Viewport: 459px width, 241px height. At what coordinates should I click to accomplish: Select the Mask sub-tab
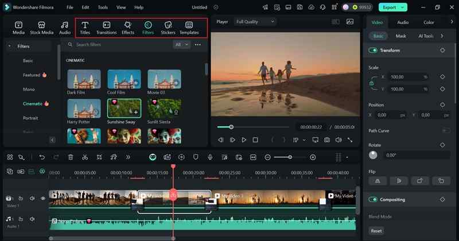[x=400, y=36]
